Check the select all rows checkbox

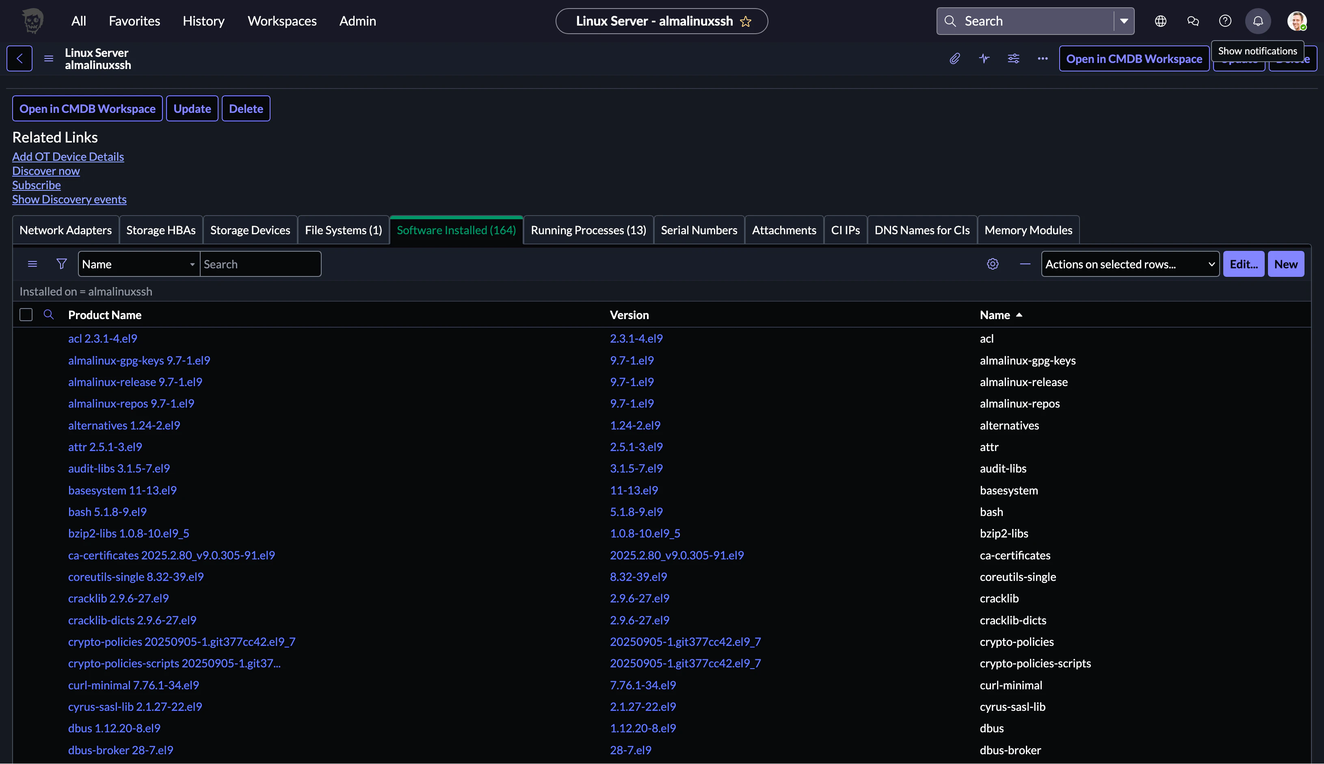(26, 314)
